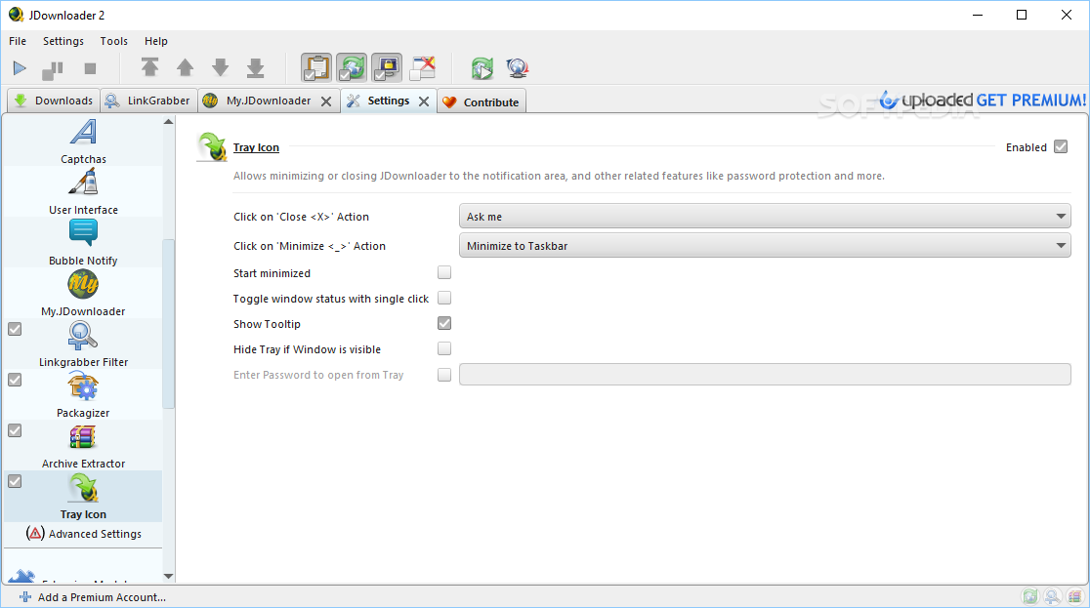Open Archive Extractor settings section

coord(83,445)
